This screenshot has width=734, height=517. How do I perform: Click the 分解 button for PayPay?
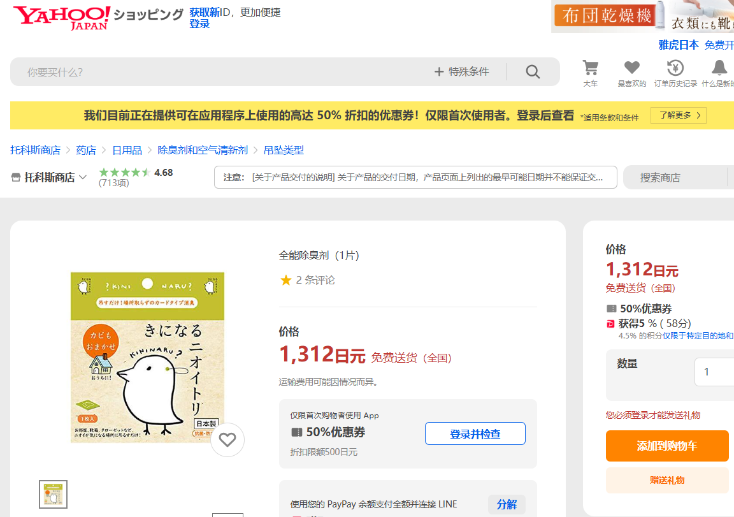507,504
